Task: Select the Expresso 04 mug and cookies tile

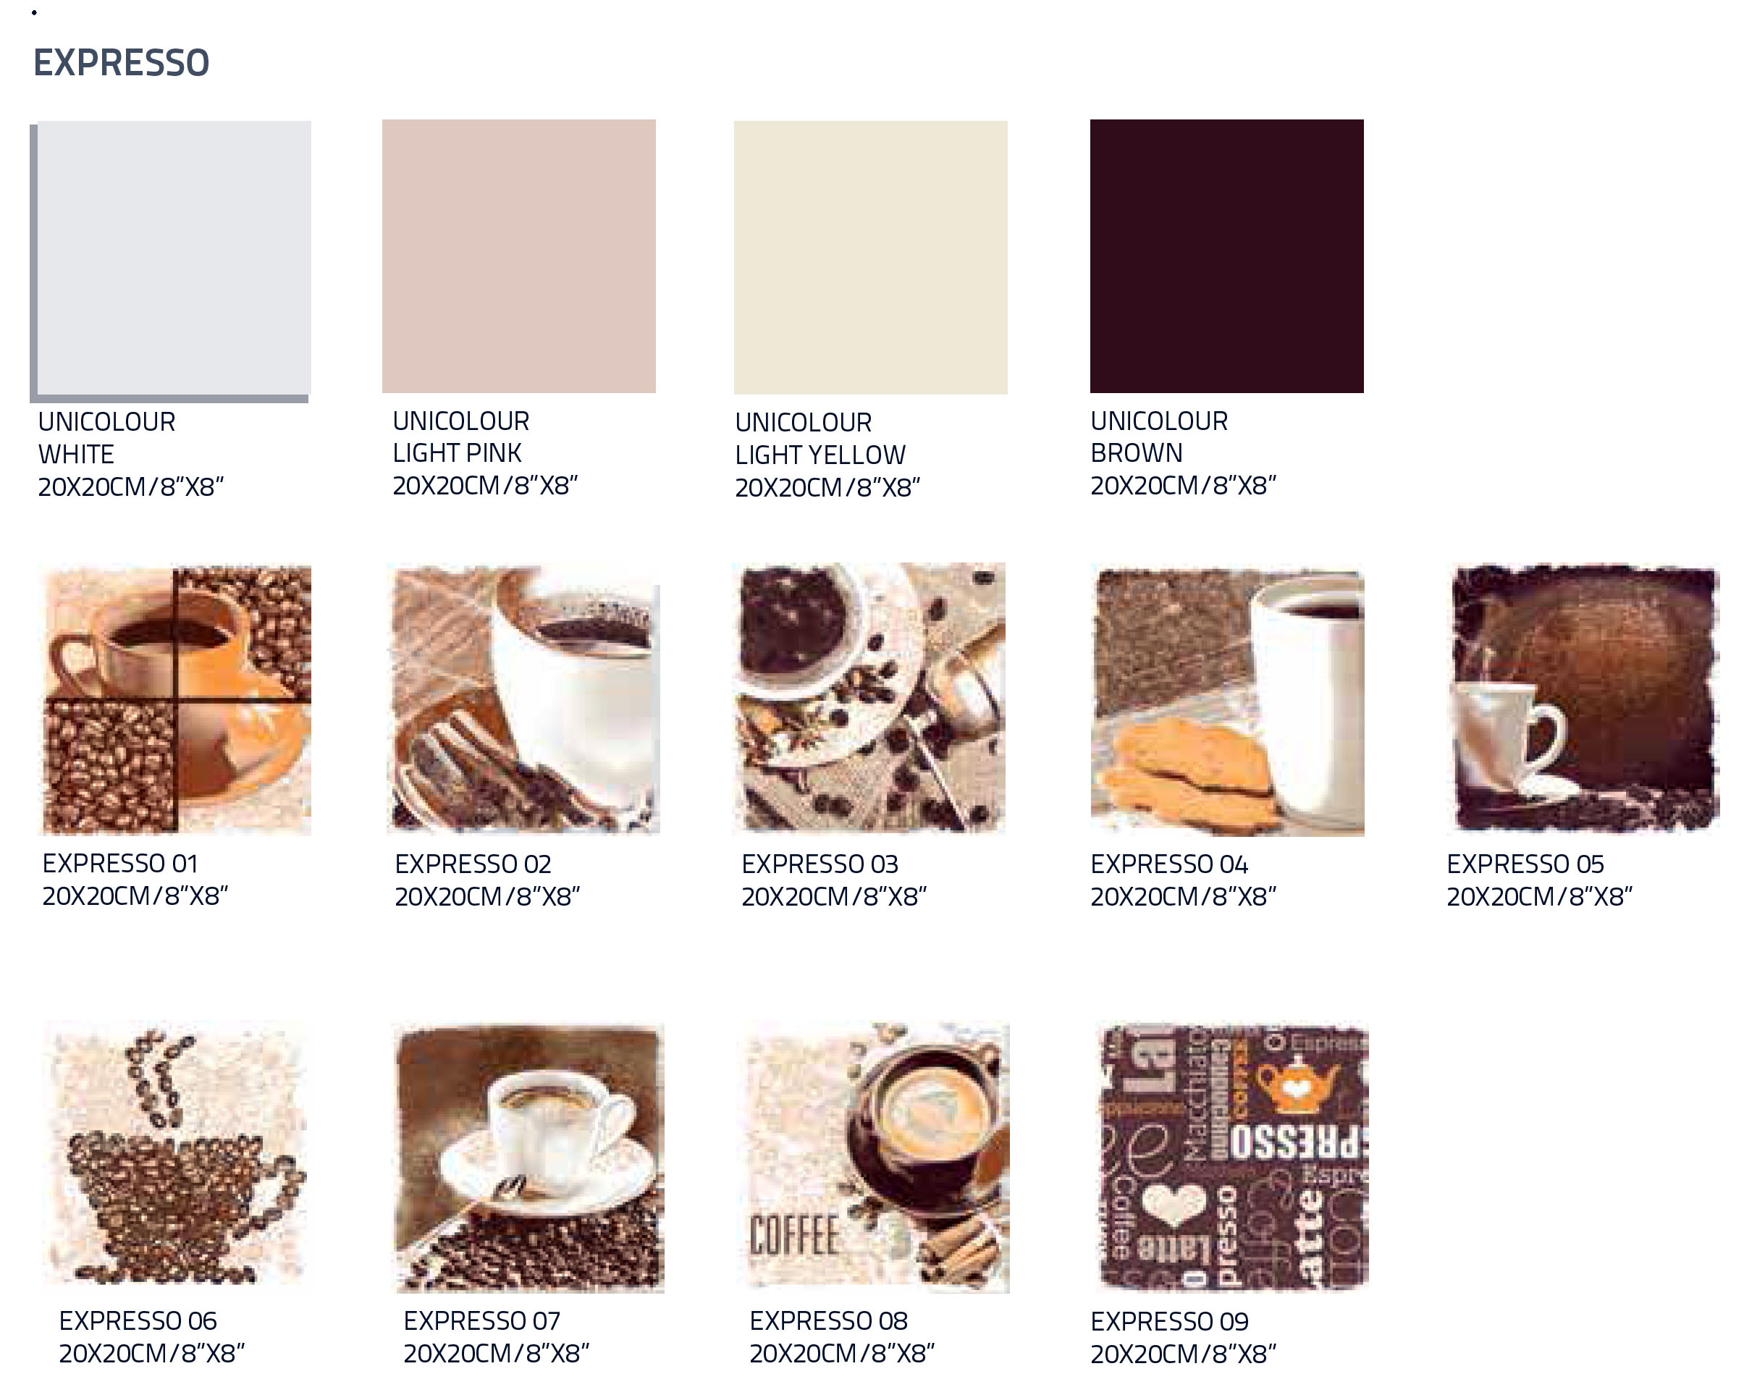Action: point(1228,701)
